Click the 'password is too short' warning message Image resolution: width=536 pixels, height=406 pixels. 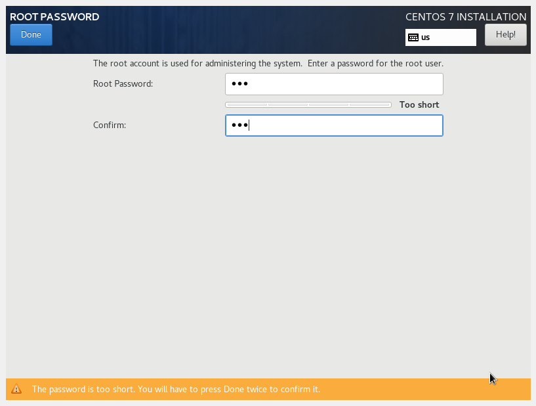coord(176,389)
